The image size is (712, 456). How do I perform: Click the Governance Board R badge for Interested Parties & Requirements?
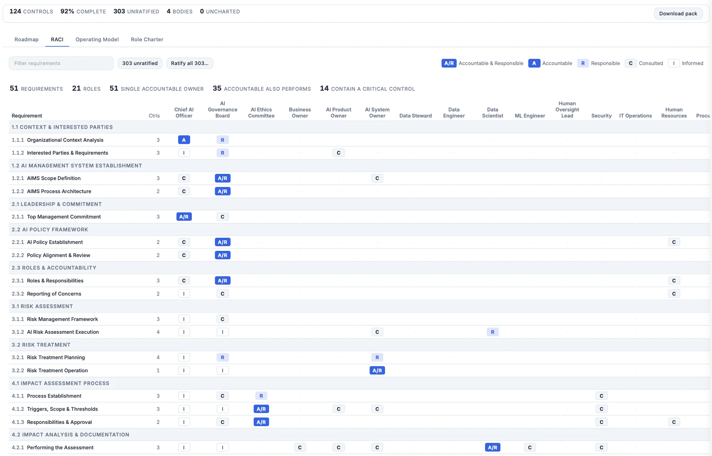click(222, 153)
